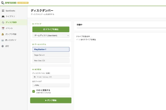Click the ドライブを検出 button
The width and height of the screenshot is (166, 110).
(x=51, y=29)
